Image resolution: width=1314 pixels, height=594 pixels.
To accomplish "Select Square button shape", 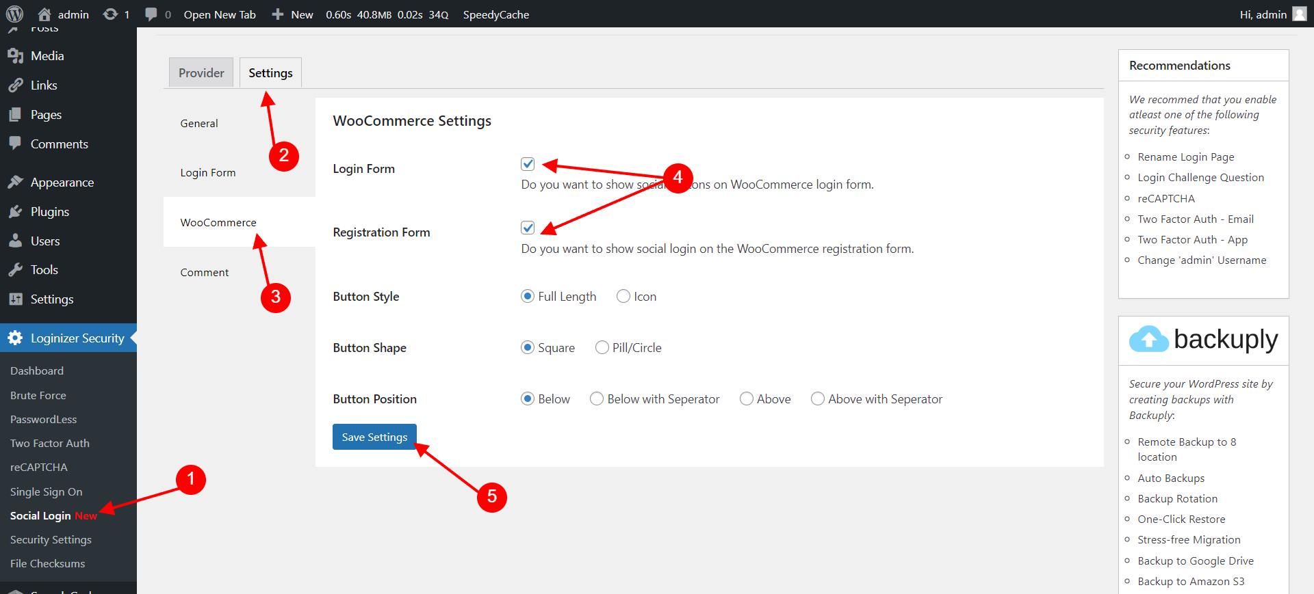I will (x=528, y=347).
